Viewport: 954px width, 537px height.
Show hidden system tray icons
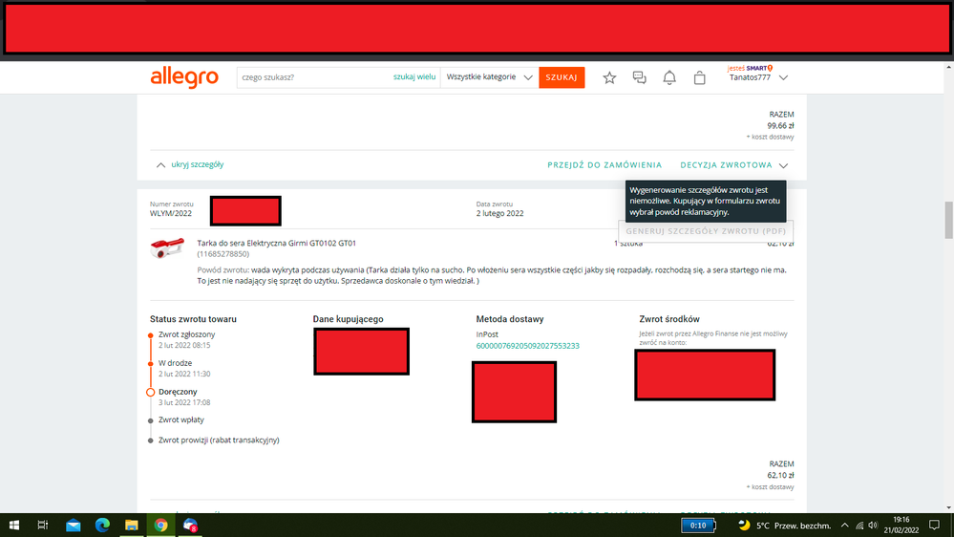click(844, 525)
